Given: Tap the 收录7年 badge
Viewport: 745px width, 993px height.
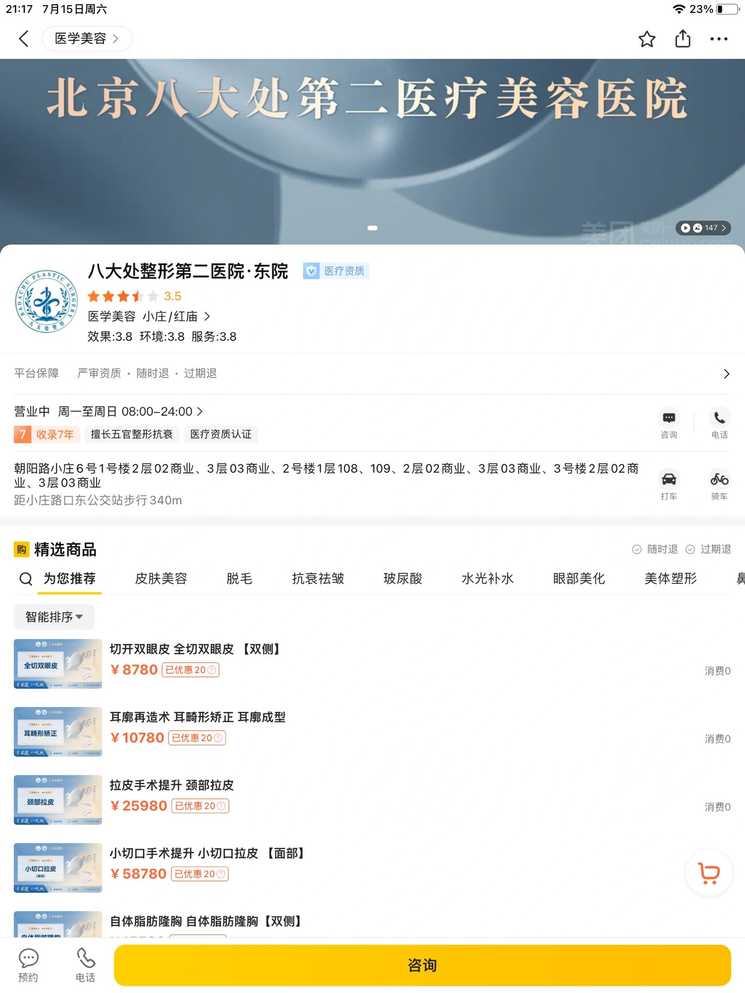Looking at the screenshot, I should point(47,434).
